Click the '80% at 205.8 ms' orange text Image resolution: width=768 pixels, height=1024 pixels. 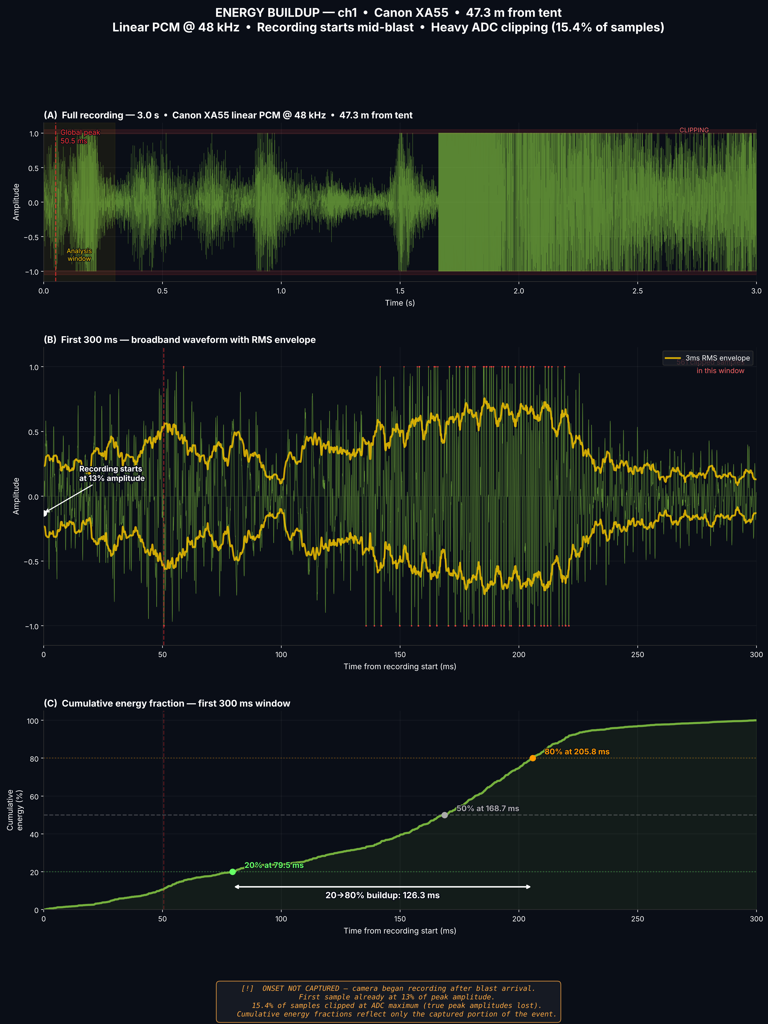[577, 751]
